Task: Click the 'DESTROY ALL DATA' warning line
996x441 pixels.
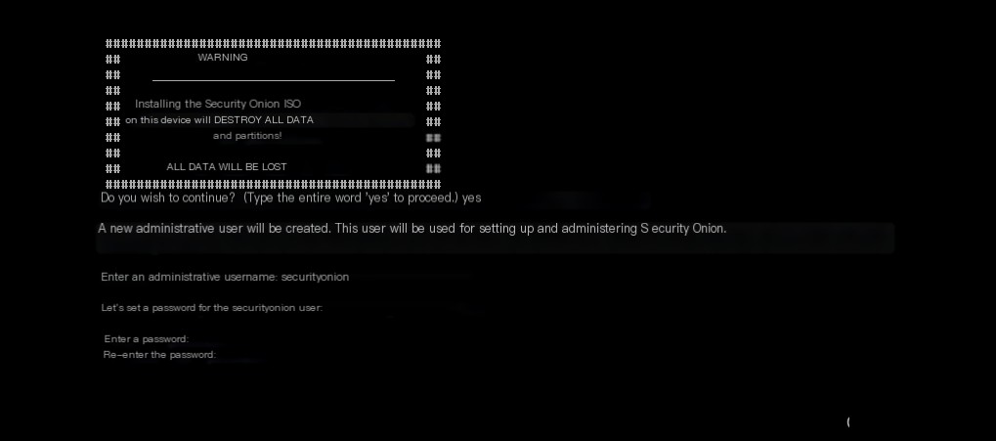Action: click(x=219, y=119)
